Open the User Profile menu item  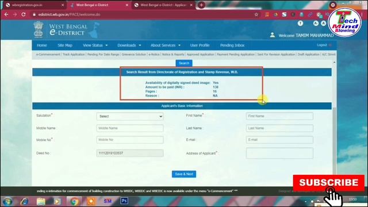pyautogui.click(x=200, y=45)
